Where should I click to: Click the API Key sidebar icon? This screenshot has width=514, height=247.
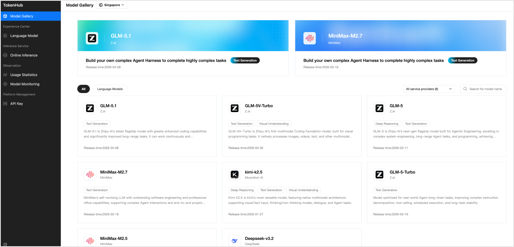click(5, 104)
